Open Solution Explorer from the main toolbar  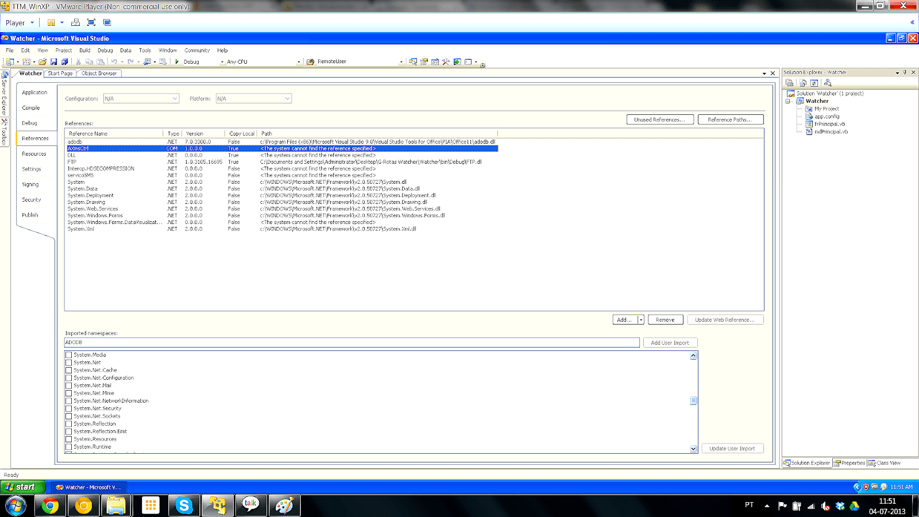coord(413,61)
